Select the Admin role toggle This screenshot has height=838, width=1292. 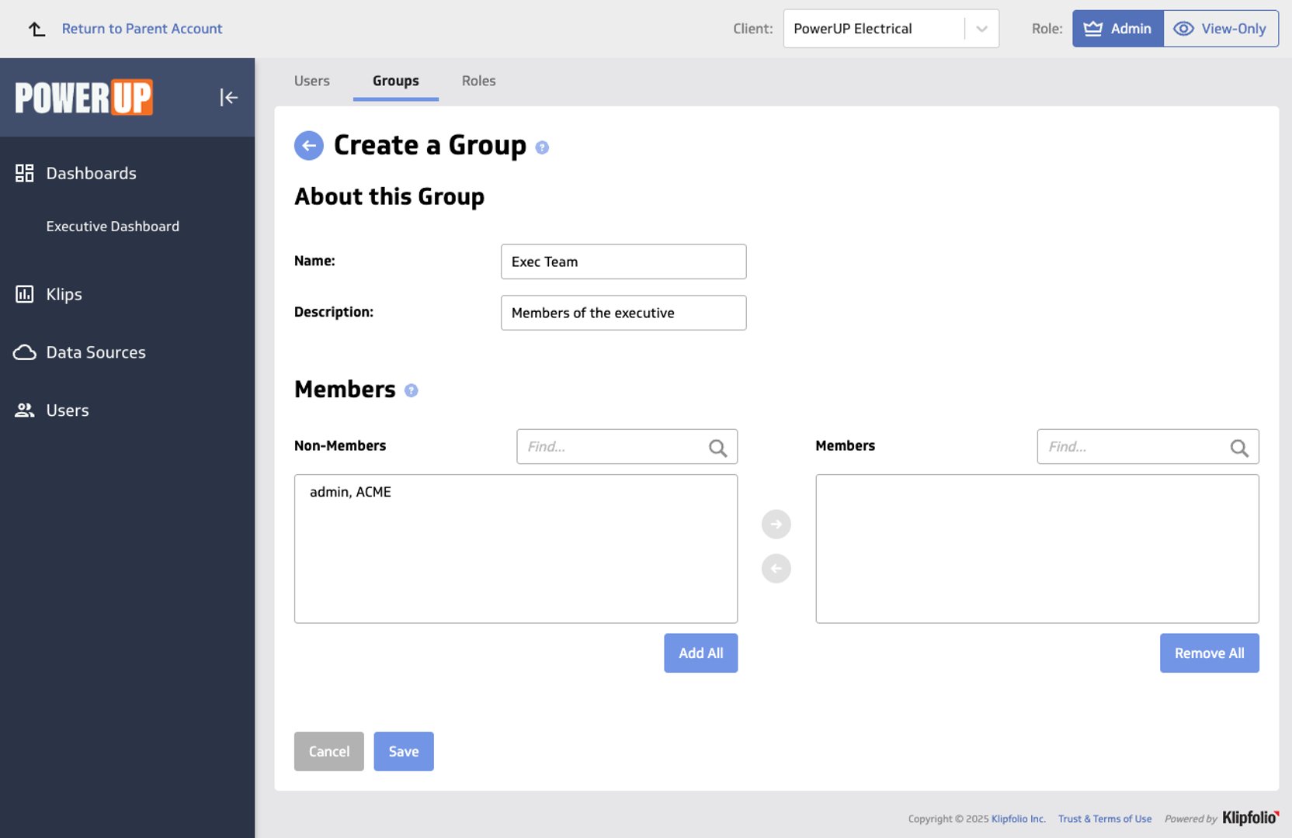point(1117,28)
